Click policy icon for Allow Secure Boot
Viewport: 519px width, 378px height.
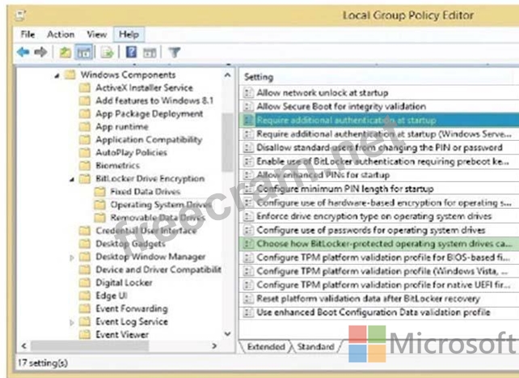[248, 106]
